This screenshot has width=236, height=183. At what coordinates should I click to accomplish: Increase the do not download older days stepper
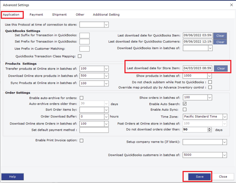coord(210,129)
